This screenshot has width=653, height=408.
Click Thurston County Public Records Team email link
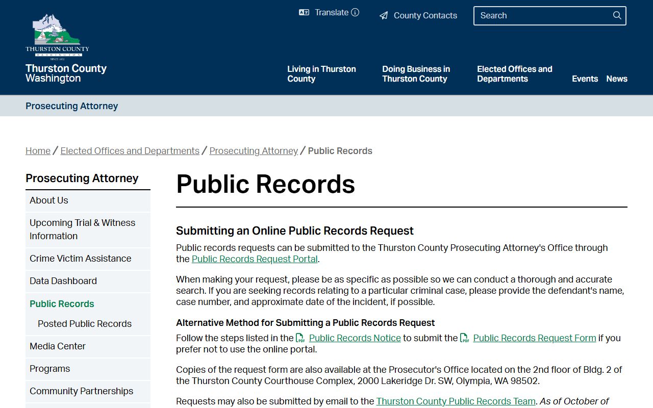456,401
